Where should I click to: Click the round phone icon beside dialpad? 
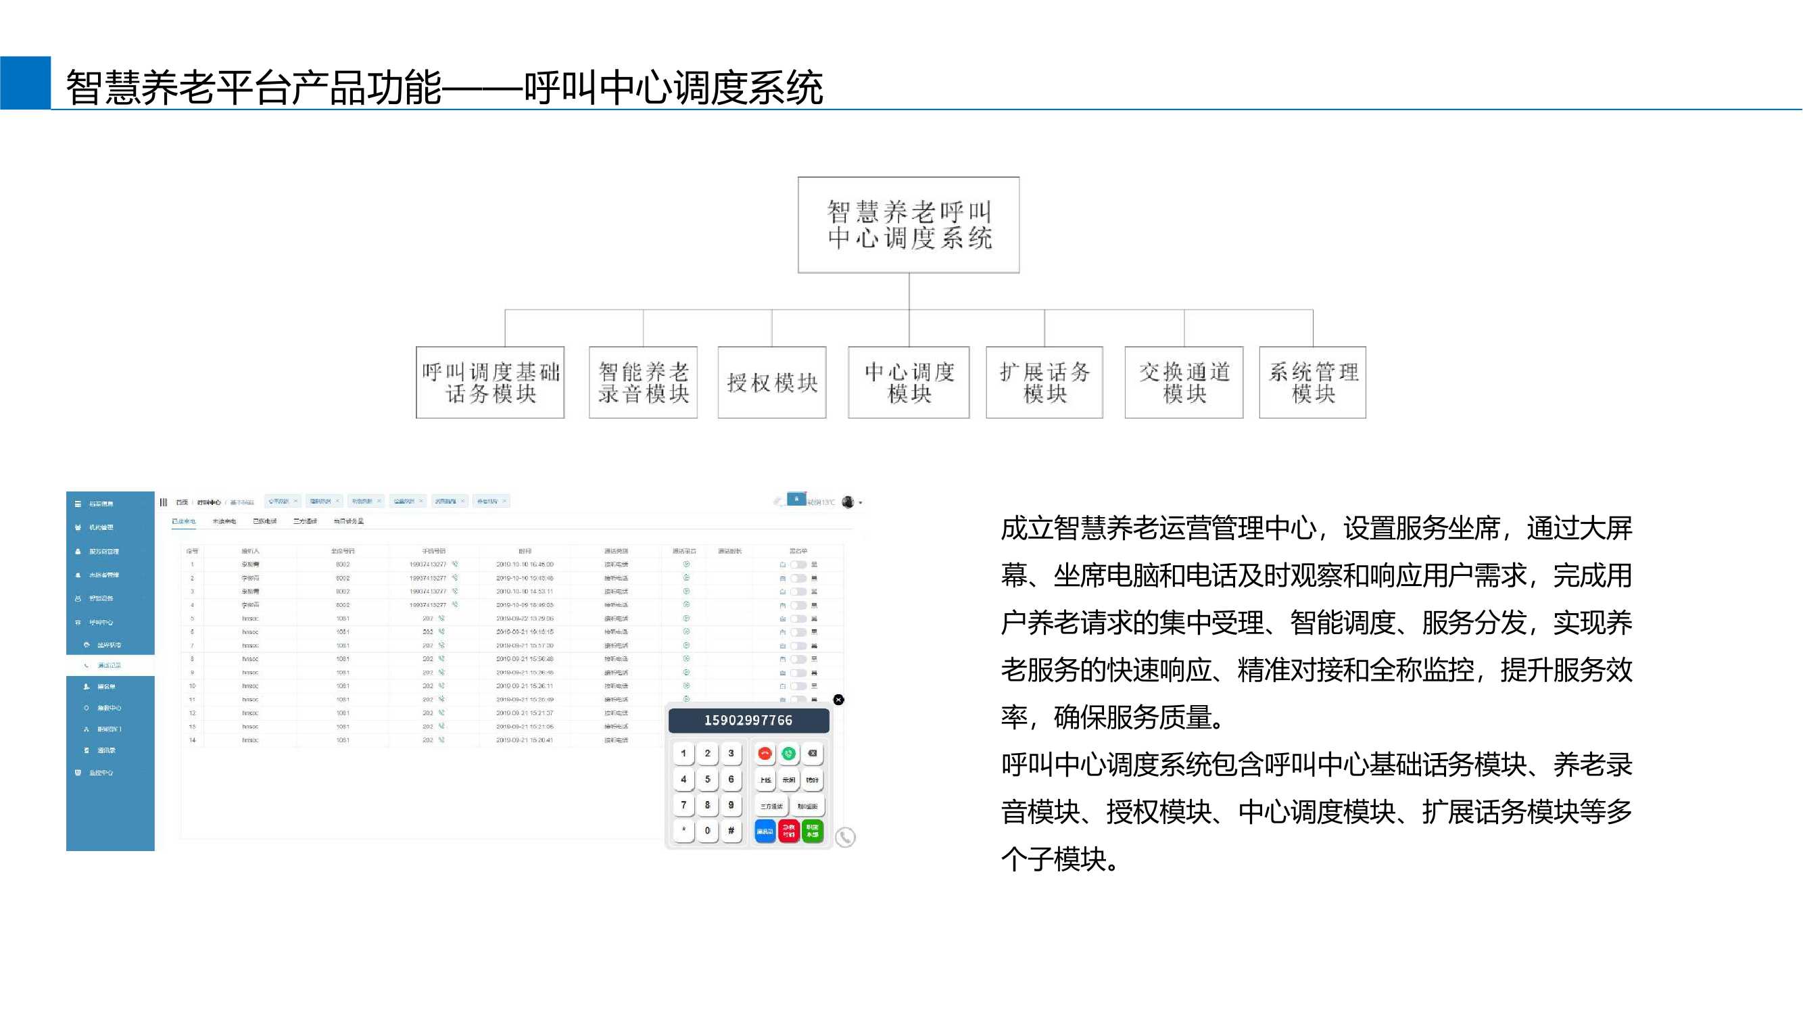tap(846, 837)
